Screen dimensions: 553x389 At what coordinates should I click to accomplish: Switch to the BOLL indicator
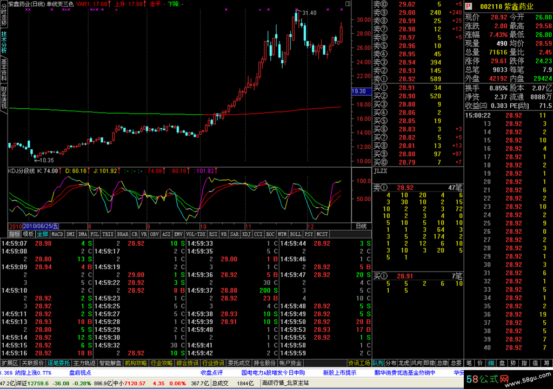tap(296, 234)
